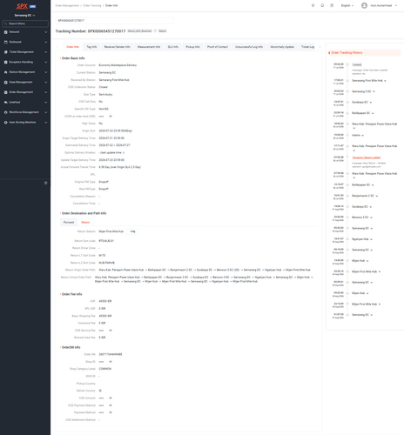Expand the Ngaliyan Hub history entry

(371, 239)
